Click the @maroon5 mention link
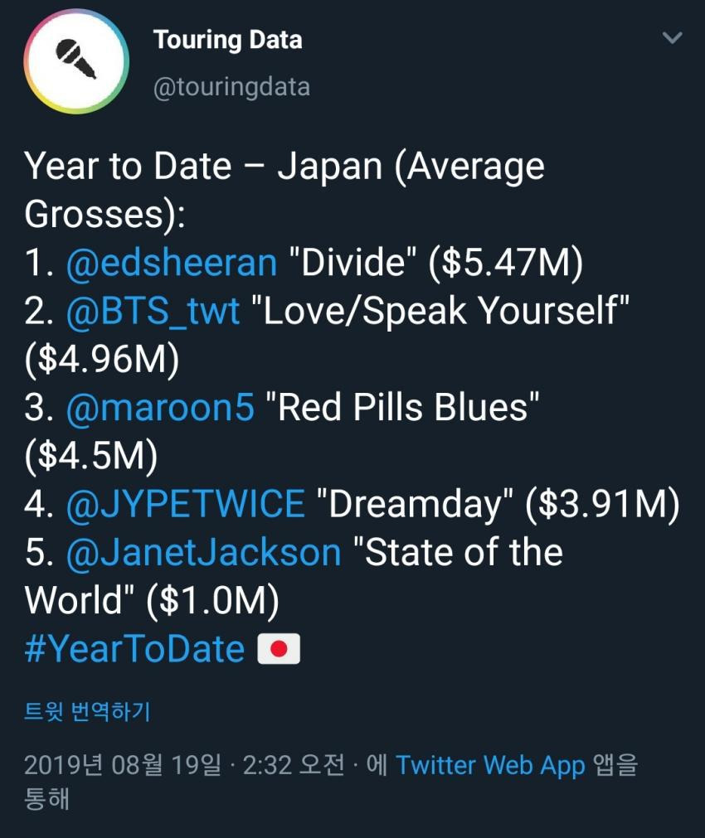This screenshot has width=705, height=838. 160,408
